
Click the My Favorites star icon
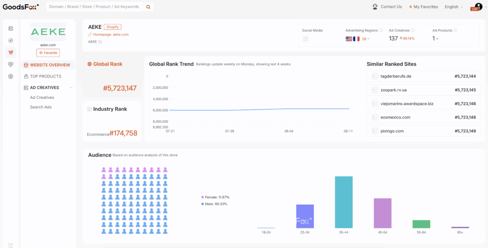410,7
